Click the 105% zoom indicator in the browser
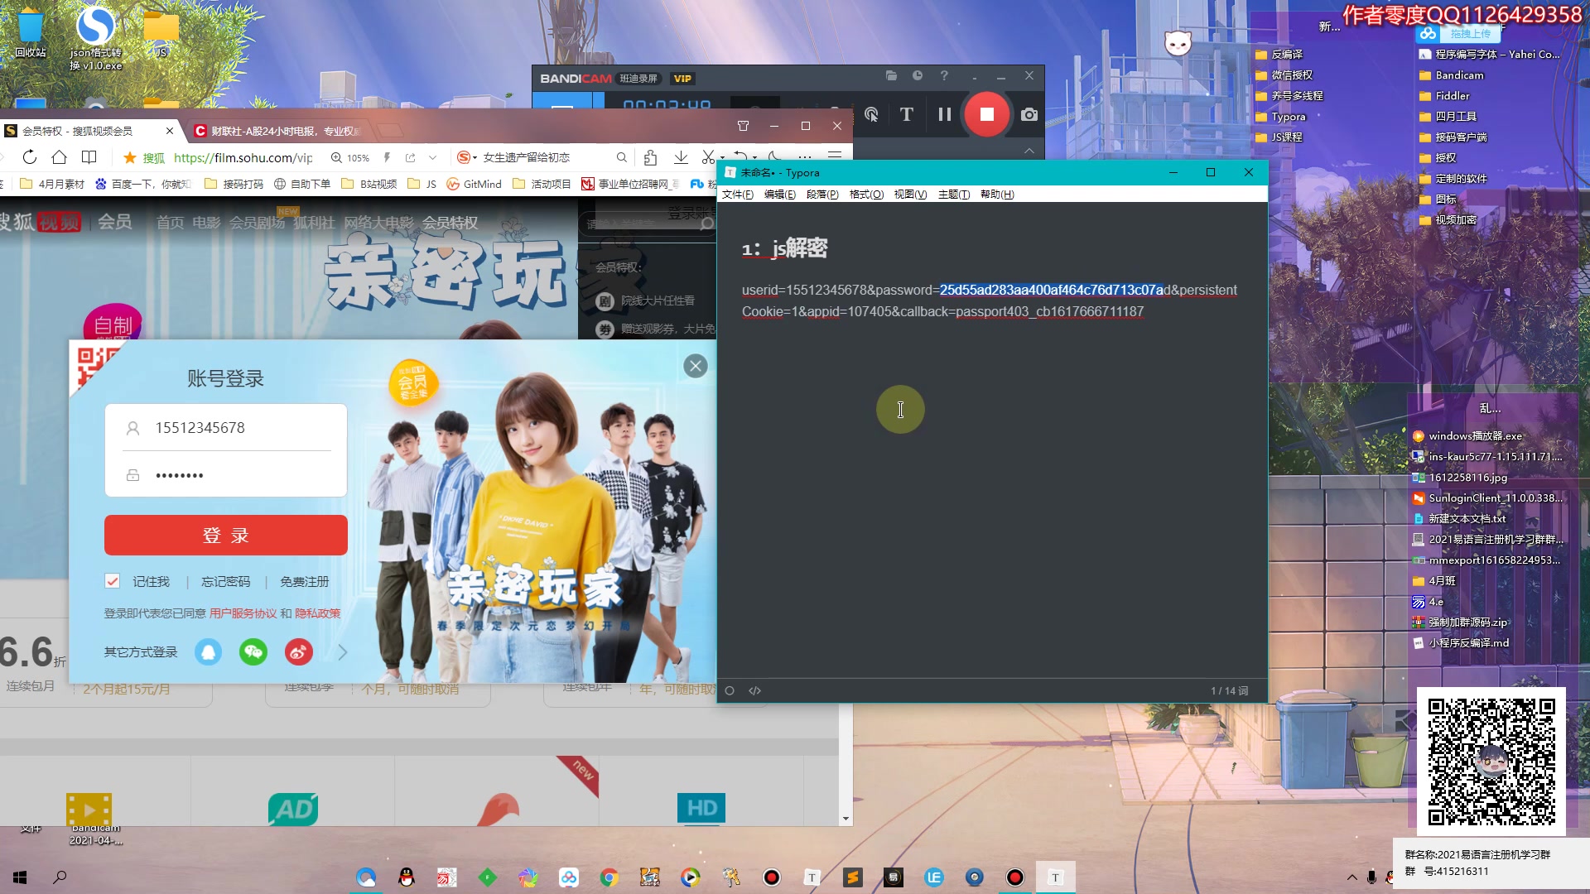Screen dimensions: 1590x894 coord(350,157)
